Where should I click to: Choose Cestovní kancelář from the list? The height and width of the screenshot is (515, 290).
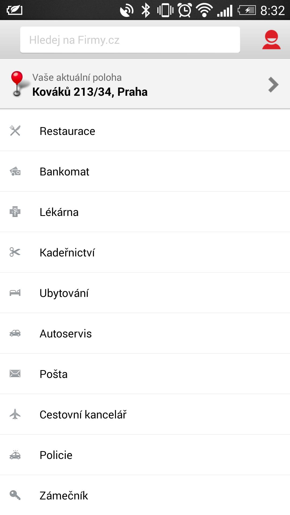pos(83,415)
